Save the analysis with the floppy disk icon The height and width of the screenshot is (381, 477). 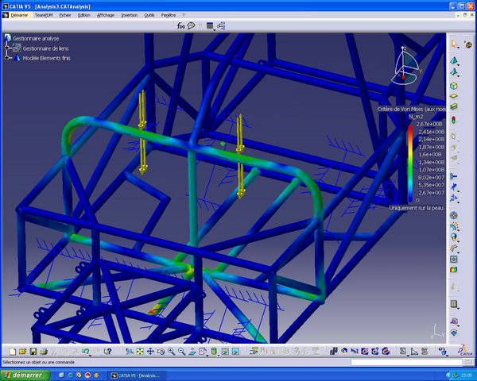[33, 352]
